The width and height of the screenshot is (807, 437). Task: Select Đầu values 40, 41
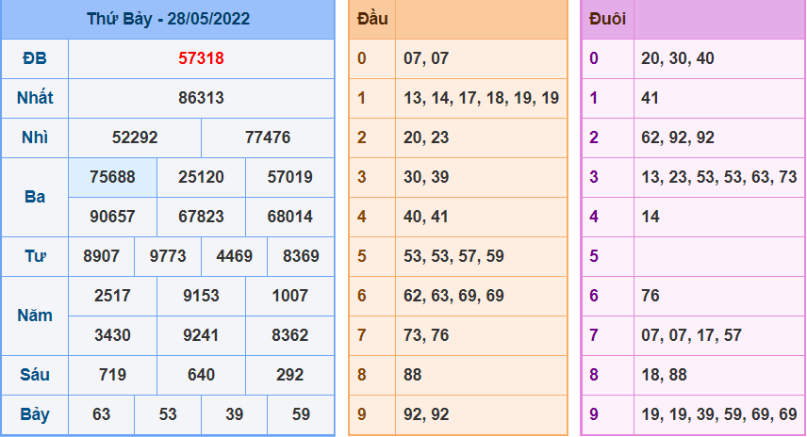425,217
